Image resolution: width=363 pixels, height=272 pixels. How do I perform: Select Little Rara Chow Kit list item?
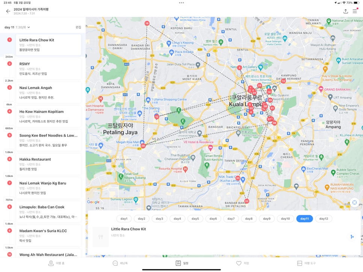point(48,45)
